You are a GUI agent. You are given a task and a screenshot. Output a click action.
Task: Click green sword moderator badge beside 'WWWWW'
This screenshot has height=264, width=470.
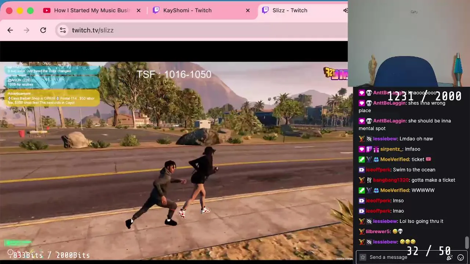coord(362,190)
